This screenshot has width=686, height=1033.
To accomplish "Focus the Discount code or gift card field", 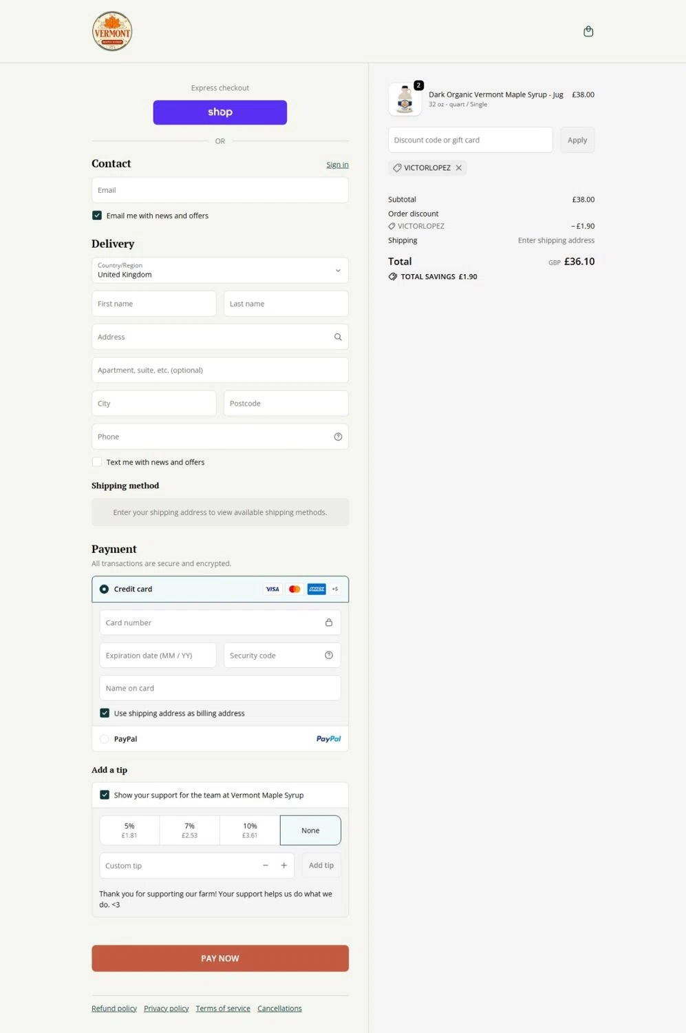I will point(471,140).
